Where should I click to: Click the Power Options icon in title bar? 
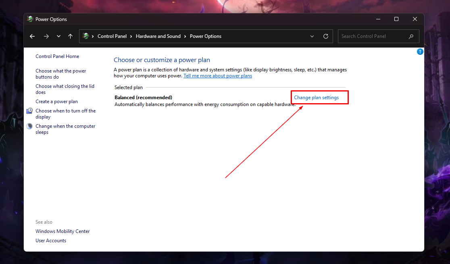click(x=30, y=19)
